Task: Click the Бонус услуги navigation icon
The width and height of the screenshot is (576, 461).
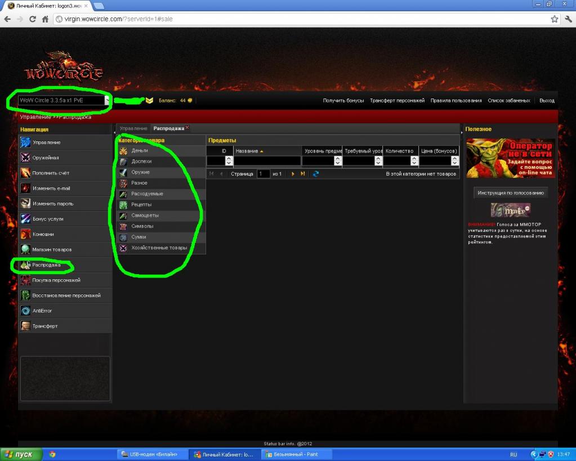Action: tap(25, 219)
